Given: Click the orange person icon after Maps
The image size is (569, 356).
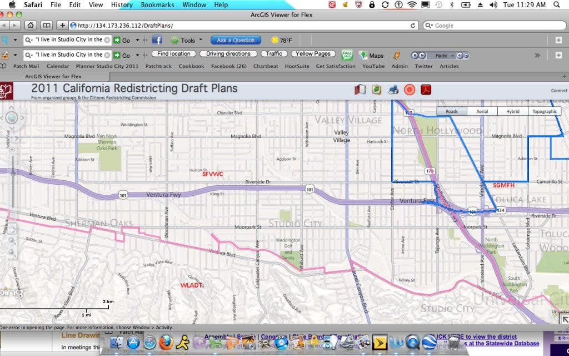Looking at the screenshot, I should [396, 55].
